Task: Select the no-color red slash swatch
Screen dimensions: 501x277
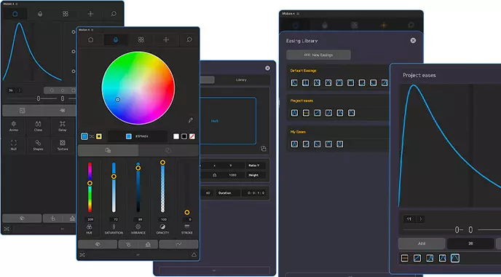Action: (x=192, y=136)
